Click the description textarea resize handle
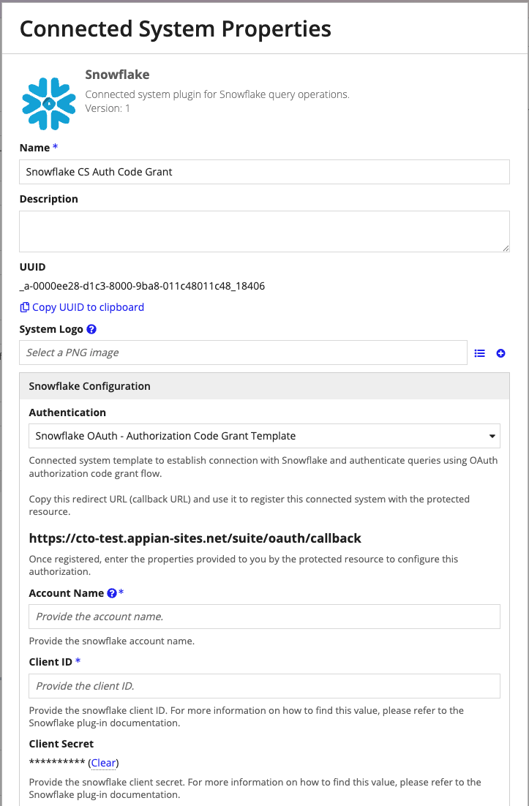529x806 pixels. pyautogui.click(x=506, y=248)
